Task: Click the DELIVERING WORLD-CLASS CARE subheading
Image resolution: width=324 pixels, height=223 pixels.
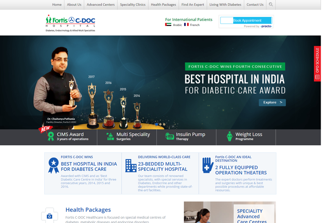Action: tap(164, 157)
